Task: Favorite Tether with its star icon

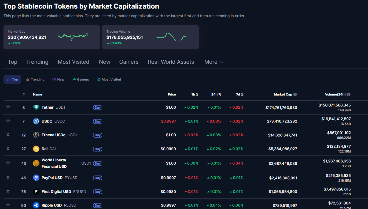Action: tap(8, 107)
